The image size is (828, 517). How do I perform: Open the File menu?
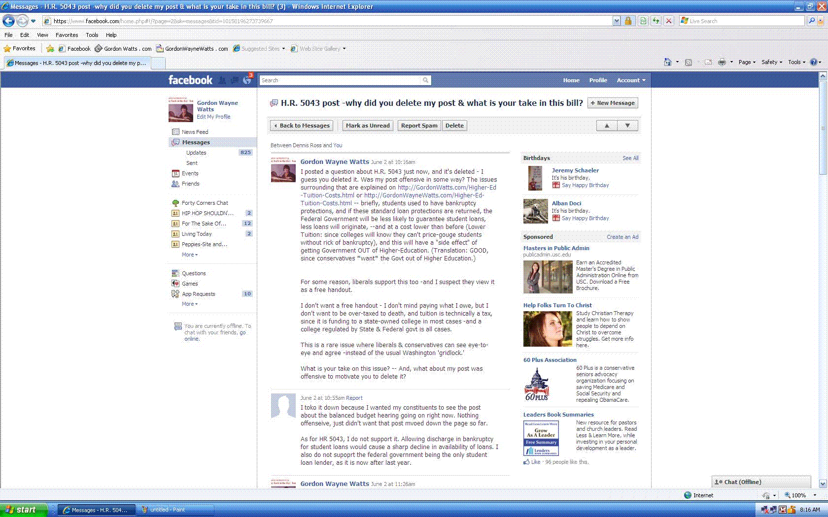coord(8,35)
